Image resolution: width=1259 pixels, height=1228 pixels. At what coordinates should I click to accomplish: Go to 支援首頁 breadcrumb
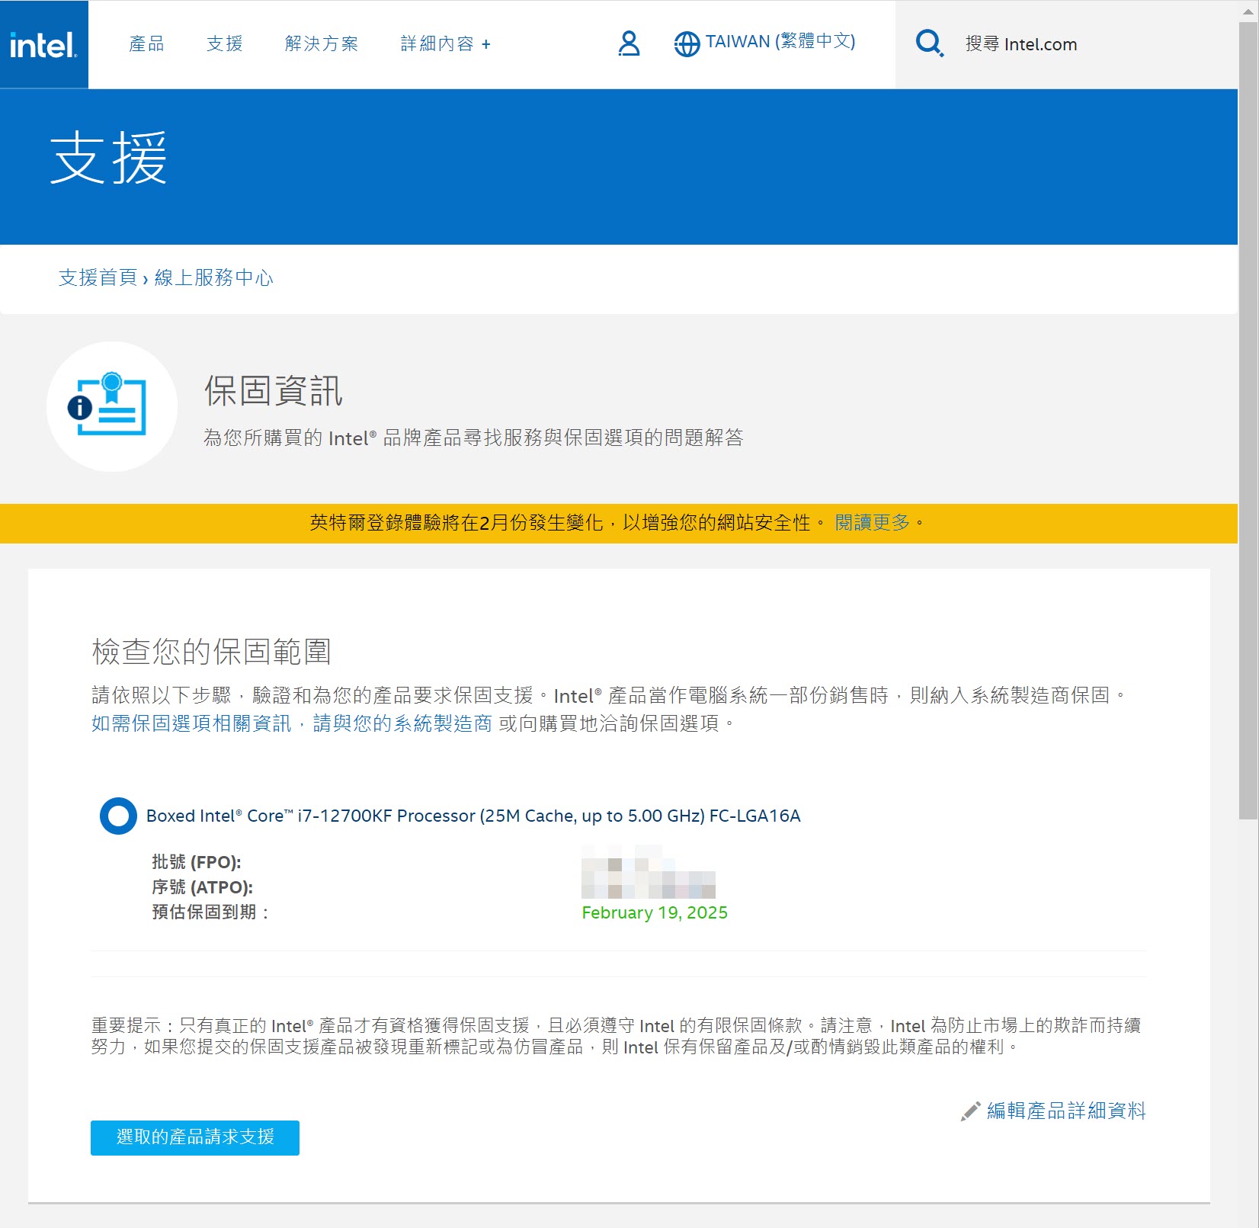pos(98,277)
